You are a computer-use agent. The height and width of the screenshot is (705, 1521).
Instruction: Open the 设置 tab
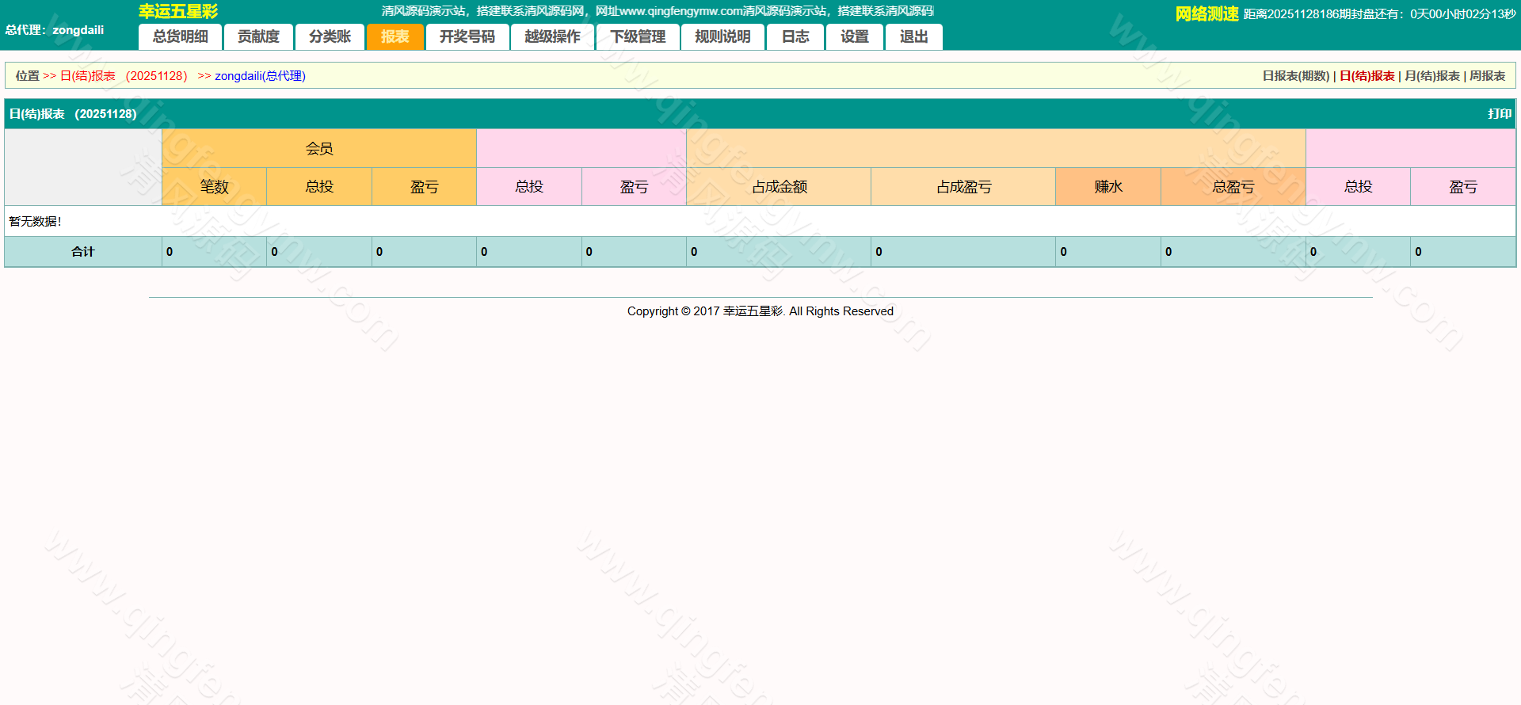click(x=854, y=36)
